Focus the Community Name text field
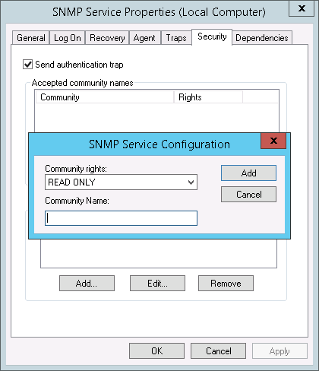 (121, 218)
